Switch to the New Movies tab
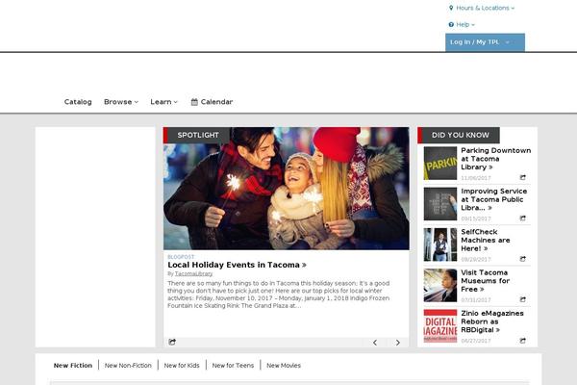Viewport: 577px width, 385px height. [x=284, y=366]
